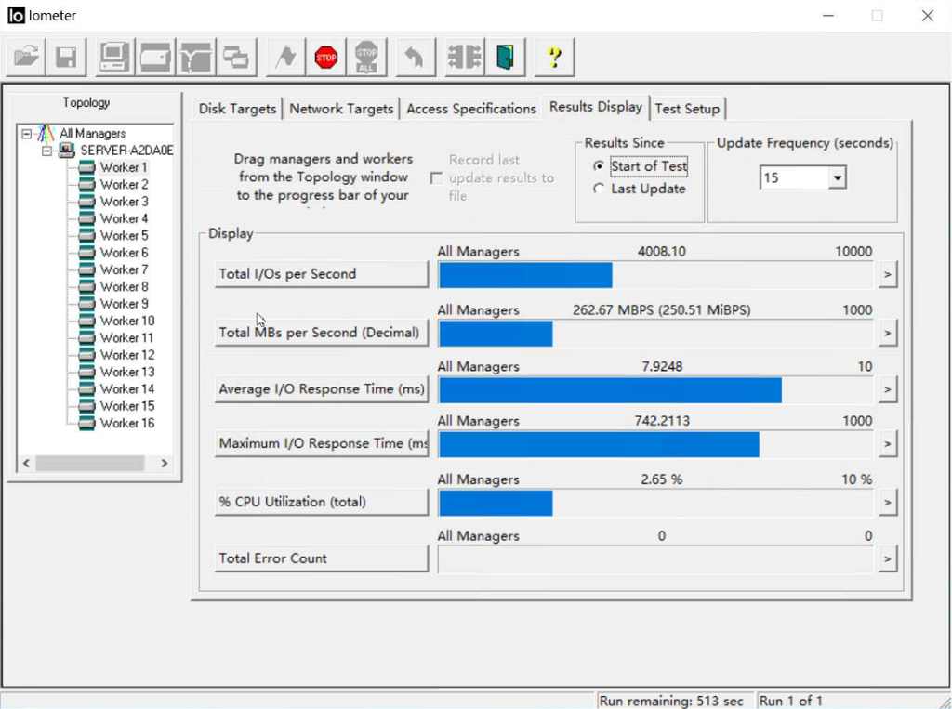Click the % CPU Utilization (total) button
This screenshot has height=709, width=952.
321,502
